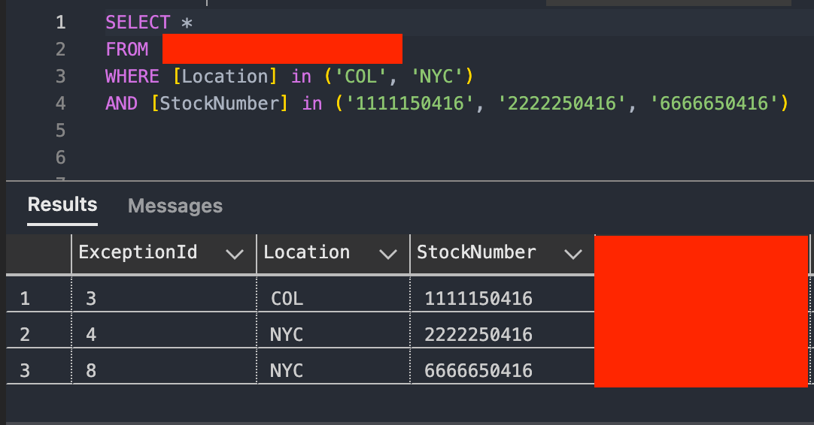
Task: Click editor line number 1
Action: tap(61, 23)
